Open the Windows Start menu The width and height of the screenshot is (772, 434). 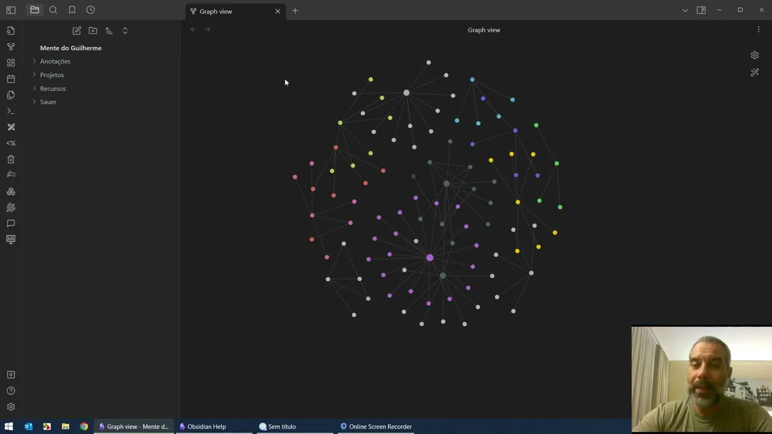pos(9,427)
